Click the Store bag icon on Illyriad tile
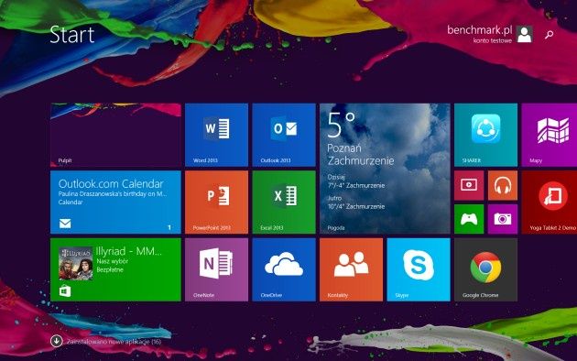The height and width of the screenshot is (361, 577). 65,291
